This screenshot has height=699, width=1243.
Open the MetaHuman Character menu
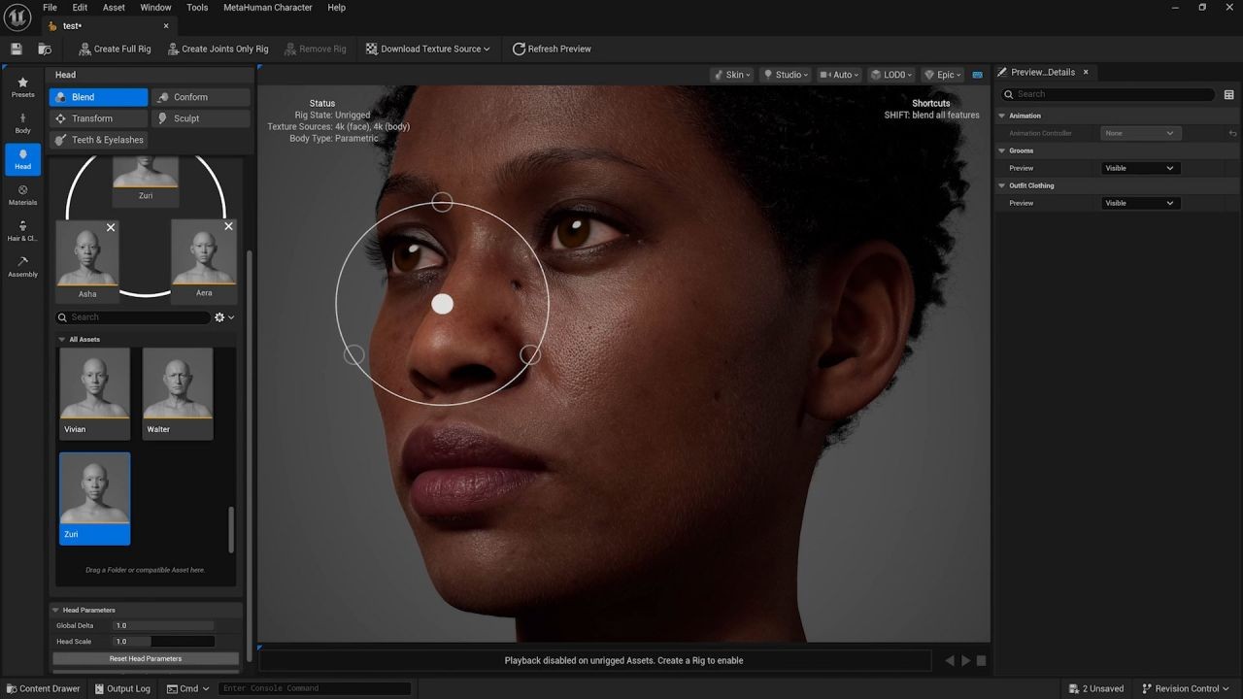tap(267, 8)
